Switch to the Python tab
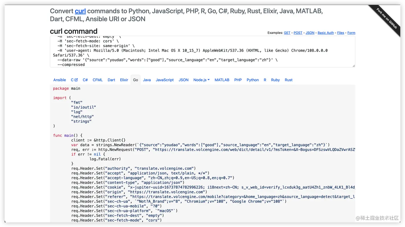405x227 pixels. click(x=253, y=80)
